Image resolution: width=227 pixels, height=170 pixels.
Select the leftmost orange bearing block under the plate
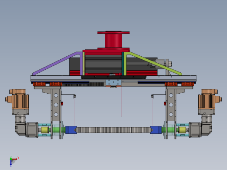(39, 84)
